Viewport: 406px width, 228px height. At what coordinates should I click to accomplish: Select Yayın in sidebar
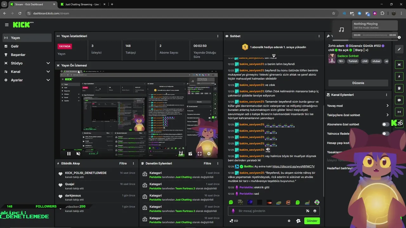pos(27,38)
